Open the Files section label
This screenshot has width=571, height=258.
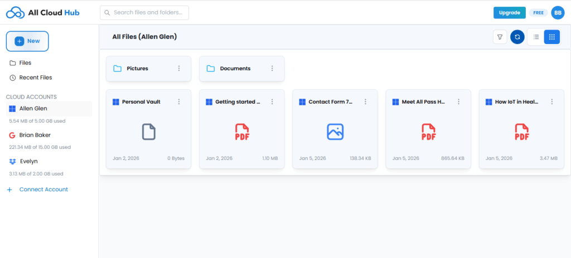(25, 63)
